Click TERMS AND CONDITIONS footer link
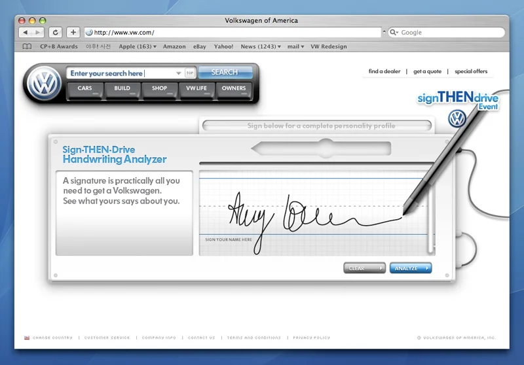The image size is (524, 365). [x=253, y=338]
